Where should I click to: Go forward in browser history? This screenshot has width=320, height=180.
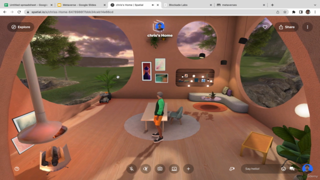[12, 12]
